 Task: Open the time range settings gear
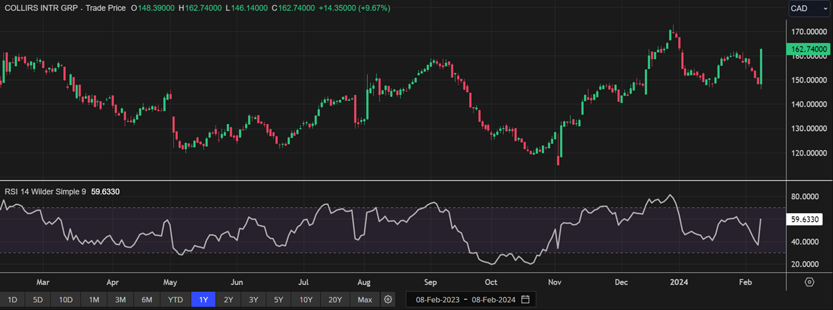[388, 300]
